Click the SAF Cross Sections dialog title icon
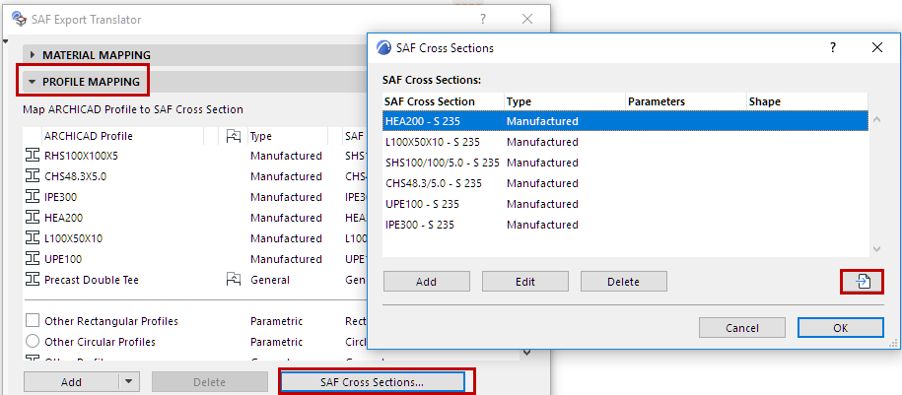902x395 pixels. pos(383,47)
